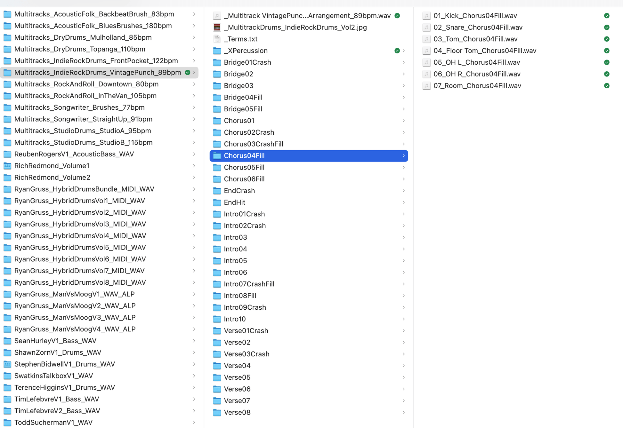Select the Intro07CrashFill folder
This screenshot has width=623, height=428.
click(249, 284)
